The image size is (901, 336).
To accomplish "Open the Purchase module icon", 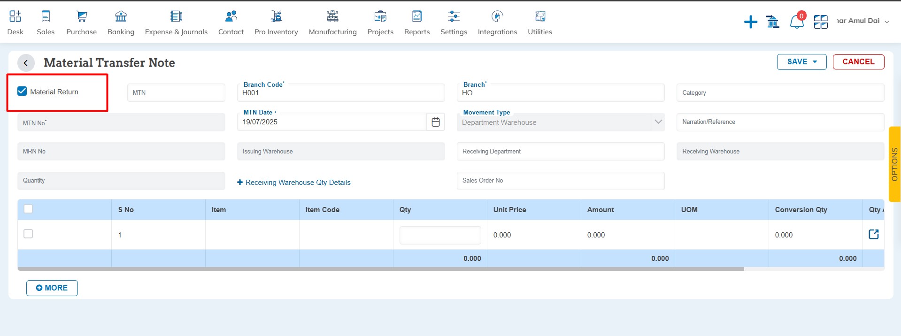I will pos(82,16).
